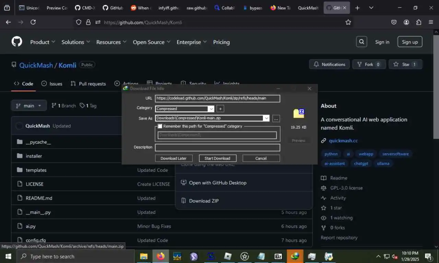Expand Save As path dropdown
Viewport: 439px width, 263px height.
coord(266,118)
